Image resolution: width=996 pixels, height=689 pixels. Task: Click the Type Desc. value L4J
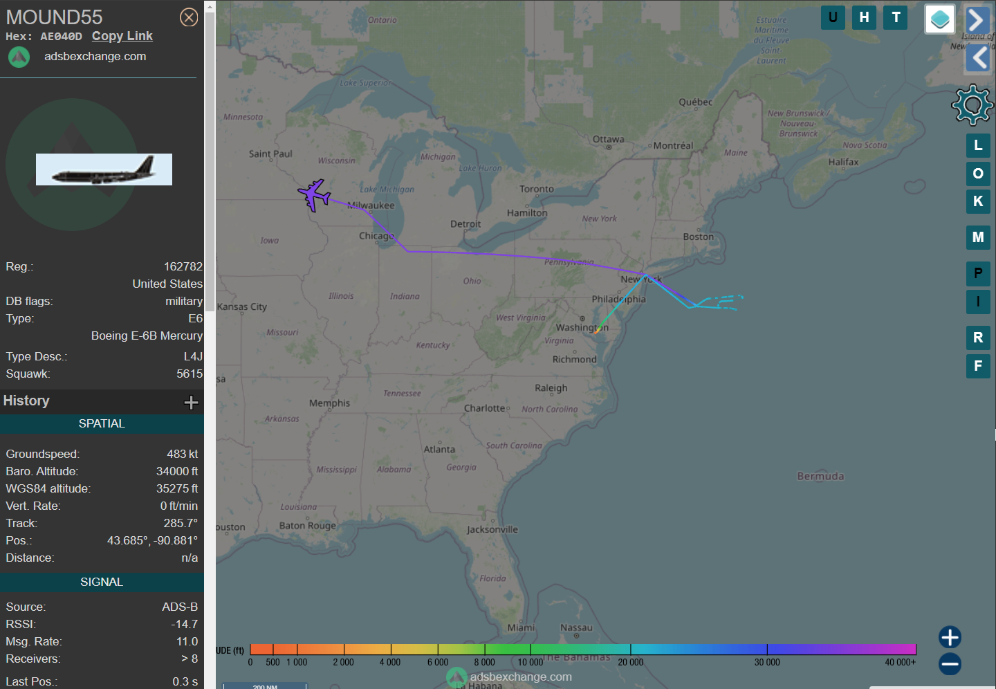(x=193, y=356)
